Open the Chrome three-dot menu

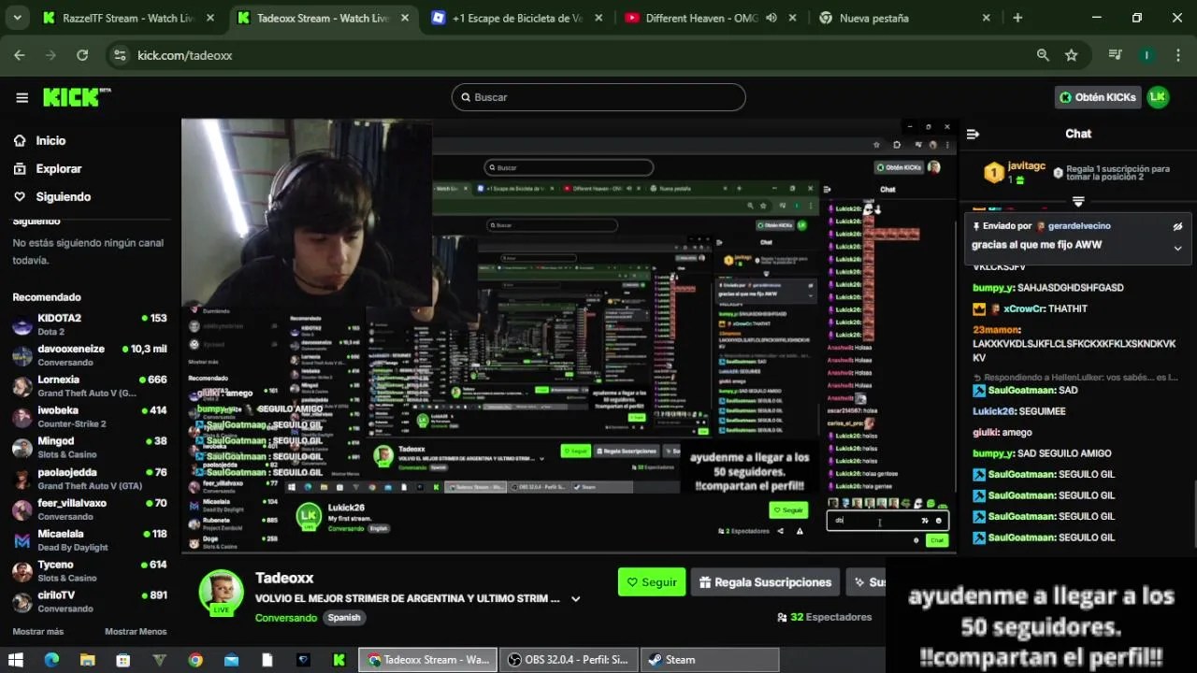point(1176,55)
